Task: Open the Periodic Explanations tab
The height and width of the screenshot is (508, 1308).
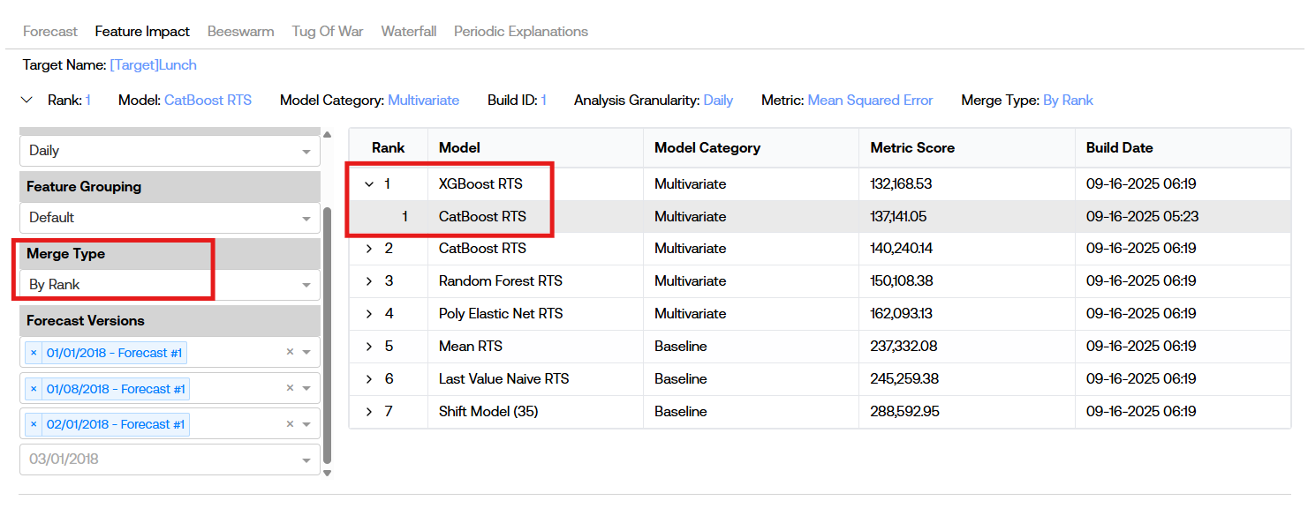Action: (520, 32)
